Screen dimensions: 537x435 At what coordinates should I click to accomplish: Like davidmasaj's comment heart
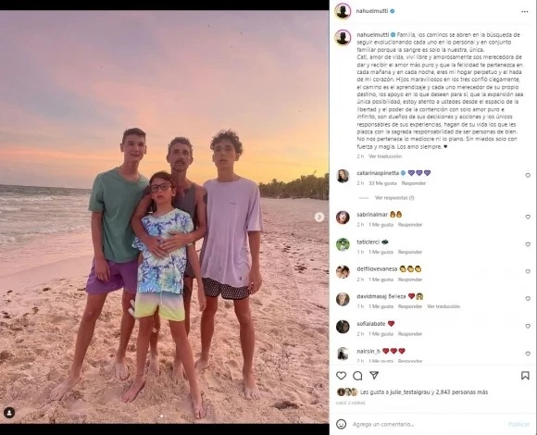click(x=528, y=299)
